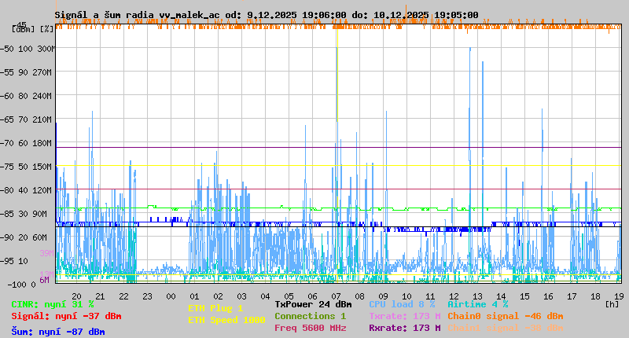Click the '-50' dBm y-axis label
The image size is (629, 338).
pyautogui.click(x=7, y=49)
